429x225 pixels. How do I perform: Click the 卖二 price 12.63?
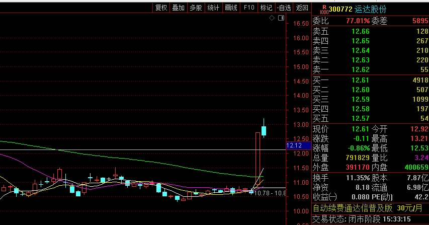(x=360, y=60)
